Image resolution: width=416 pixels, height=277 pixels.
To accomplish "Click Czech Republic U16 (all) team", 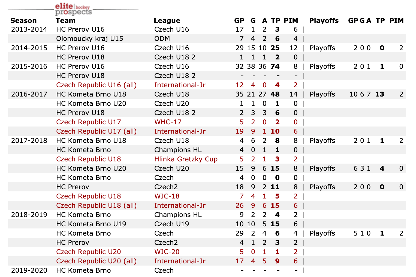I will point(96,85).
